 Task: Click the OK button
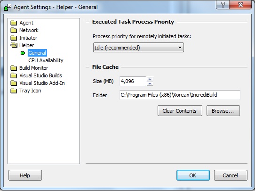193,175
